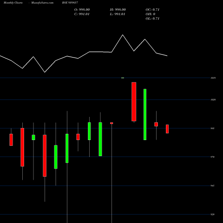Click the 945 price axis label
The image size is (223, 223).
pyautogui.click(x=213, y=186)
